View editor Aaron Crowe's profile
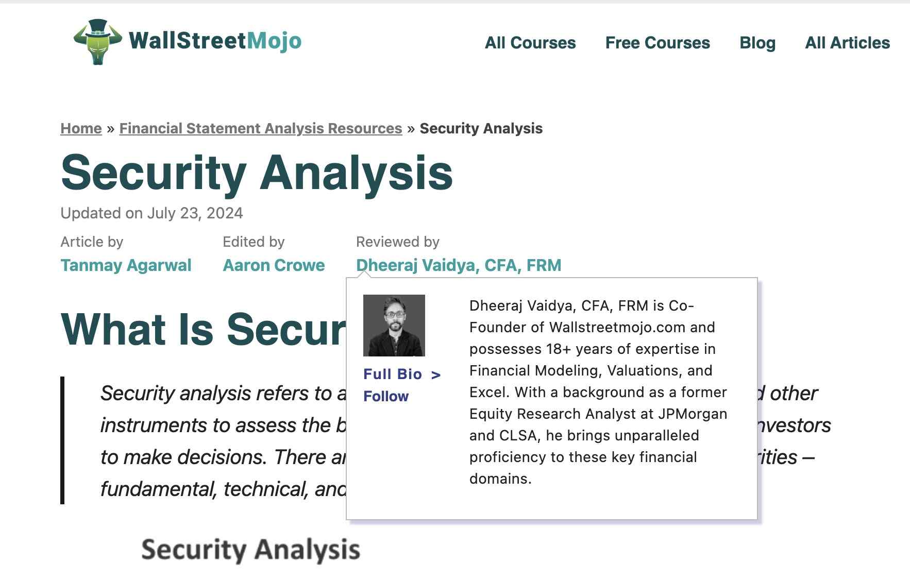910x580 pixels. [x=274, y=265]
